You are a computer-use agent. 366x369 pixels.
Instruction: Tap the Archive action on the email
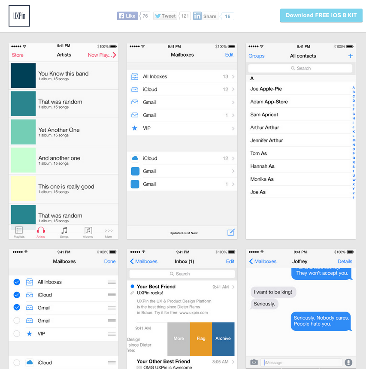[223, 339]
